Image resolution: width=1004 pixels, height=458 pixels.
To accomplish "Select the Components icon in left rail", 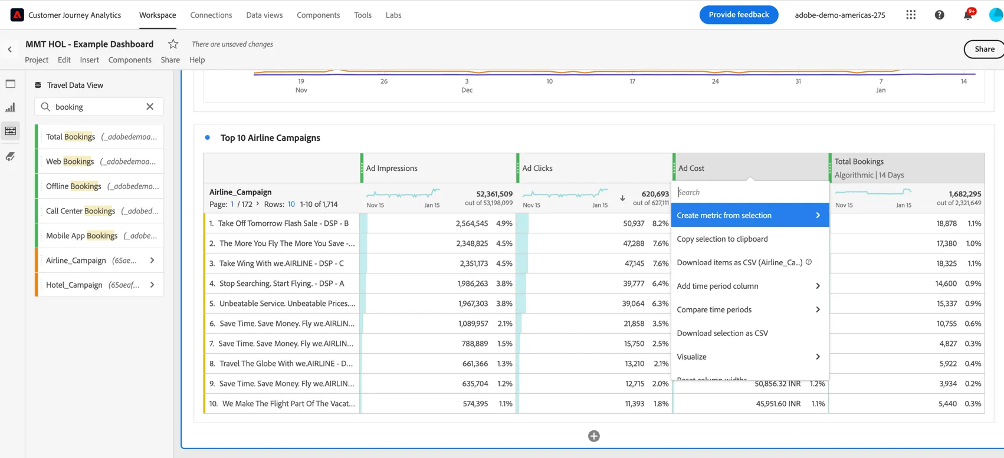I will (x=11, y=131).
